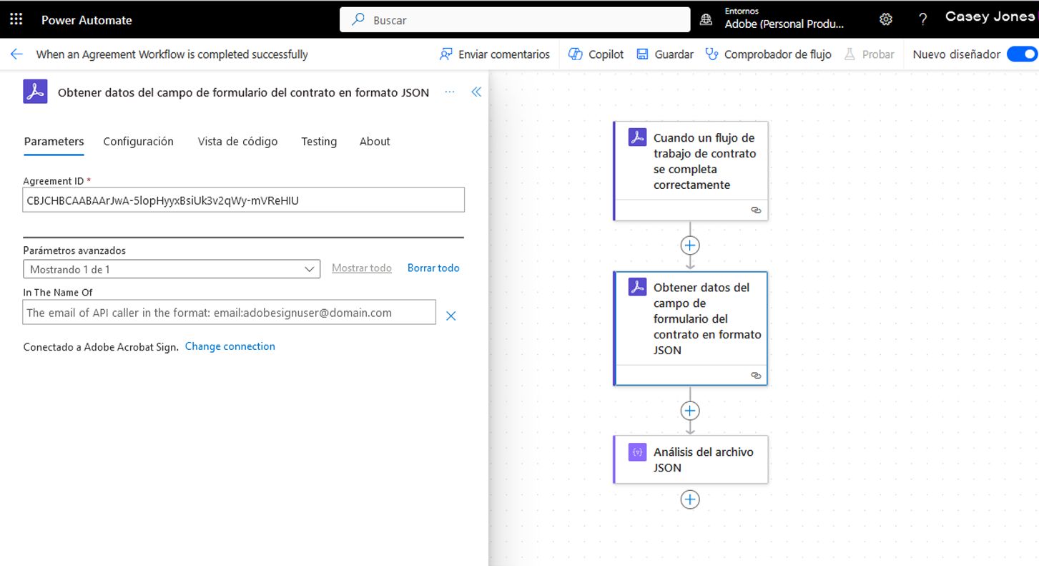Click the Adobe icon on the trigger card

tap(637, 137)
